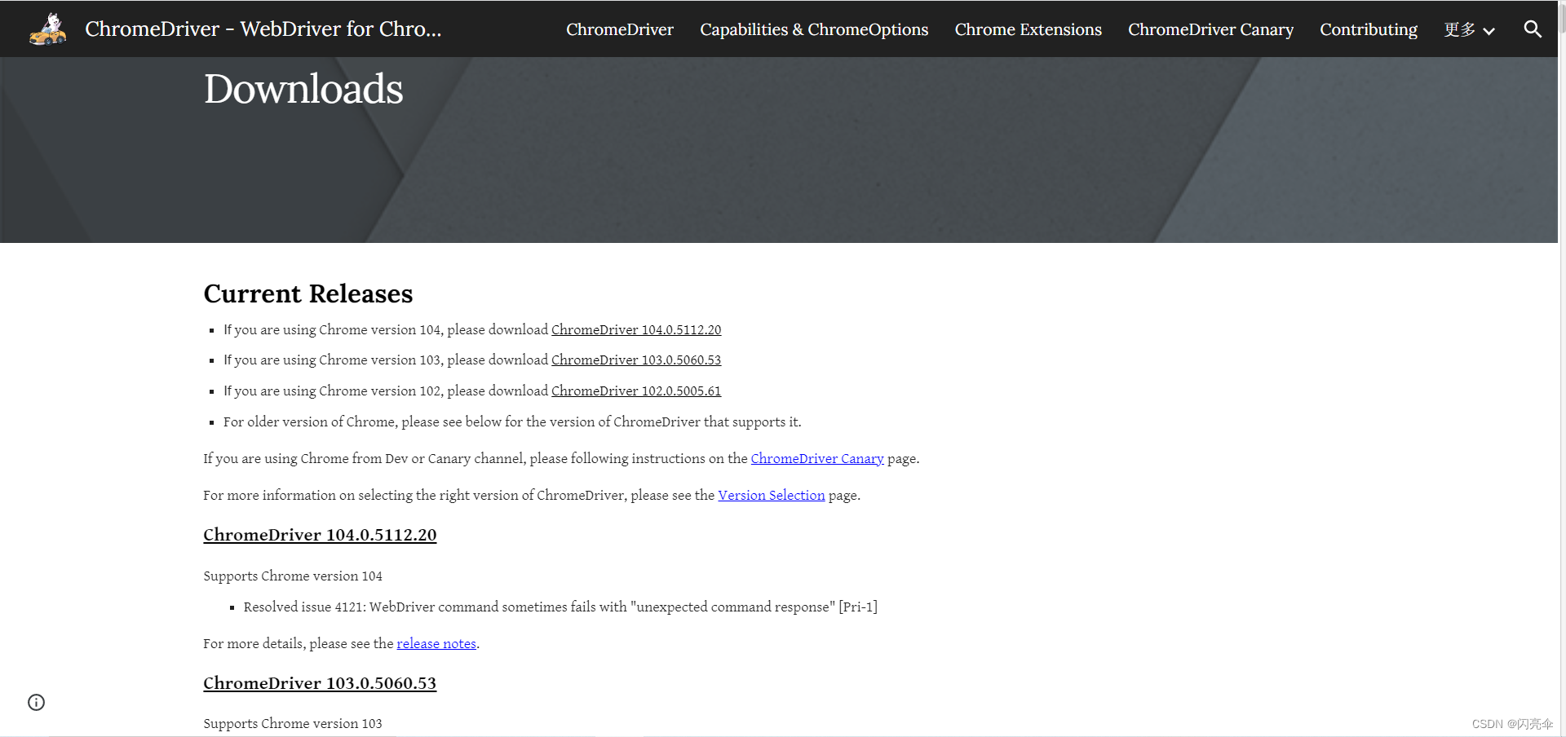This screenshot has height=737, width=1566.
Task: Click the 'Resolved issue 4121' bullet text
Action: click(x=560, y=607)
